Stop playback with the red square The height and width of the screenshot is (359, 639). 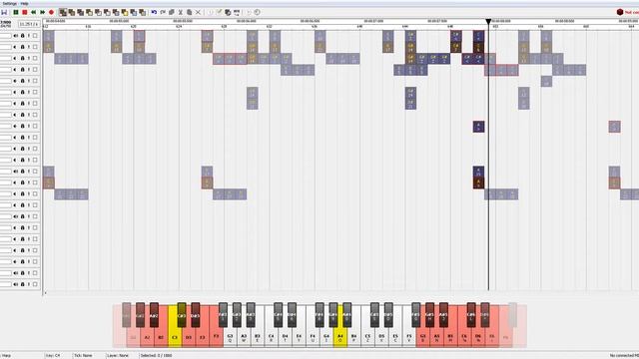[24, 12]
